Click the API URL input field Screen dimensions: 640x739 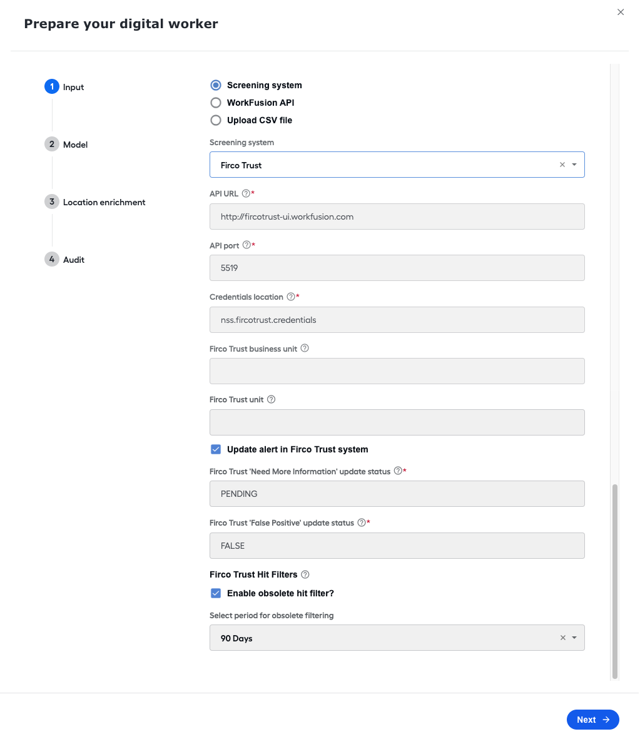tap(397, 217)
